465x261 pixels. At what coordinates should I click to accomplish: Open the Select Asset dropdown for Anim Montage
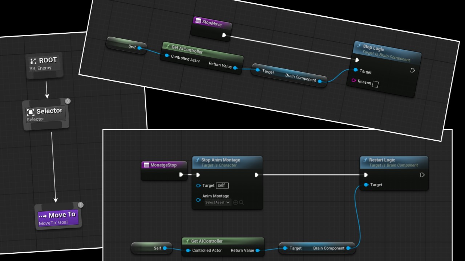pyautogui.click(x=218, y=202)
